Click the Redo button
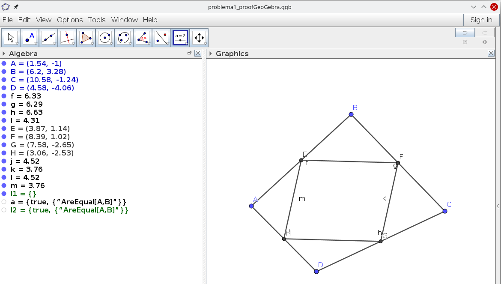 coord(485,33)
